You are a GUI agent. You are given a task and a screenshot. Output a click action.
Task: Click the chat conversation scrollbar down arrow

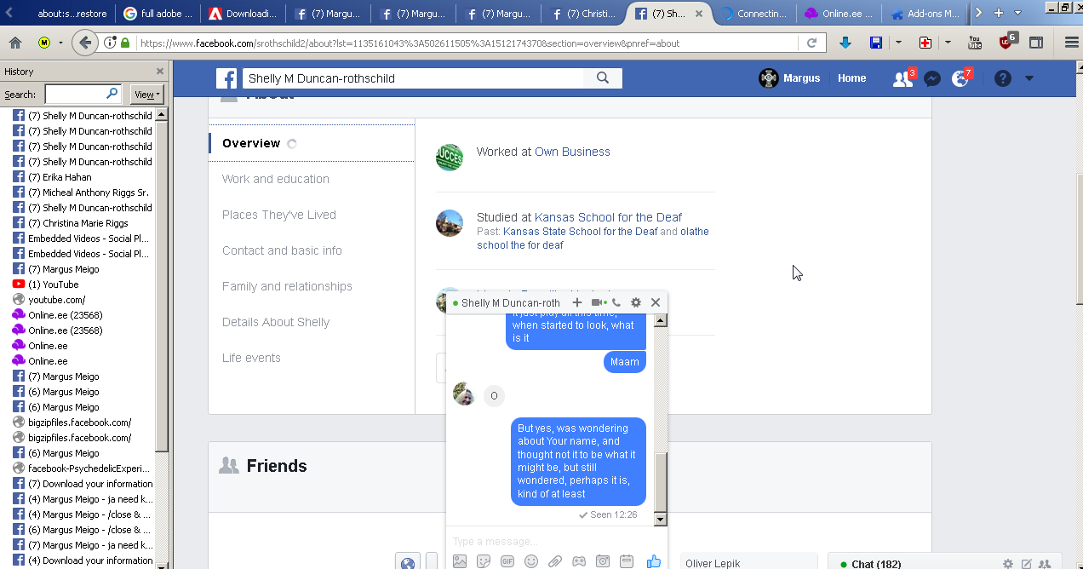pyautogui.click(x=661, y=520)
